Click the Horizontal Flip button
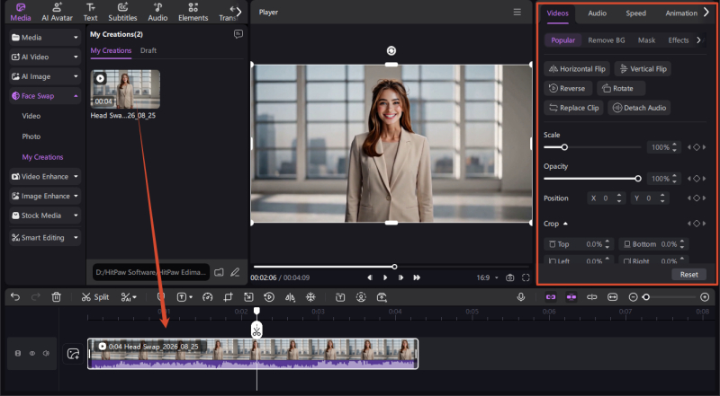 (x=577, y=69)
